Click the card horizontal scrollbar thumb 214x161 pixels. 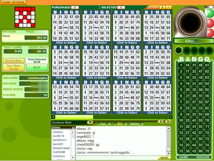click(74, 117)
